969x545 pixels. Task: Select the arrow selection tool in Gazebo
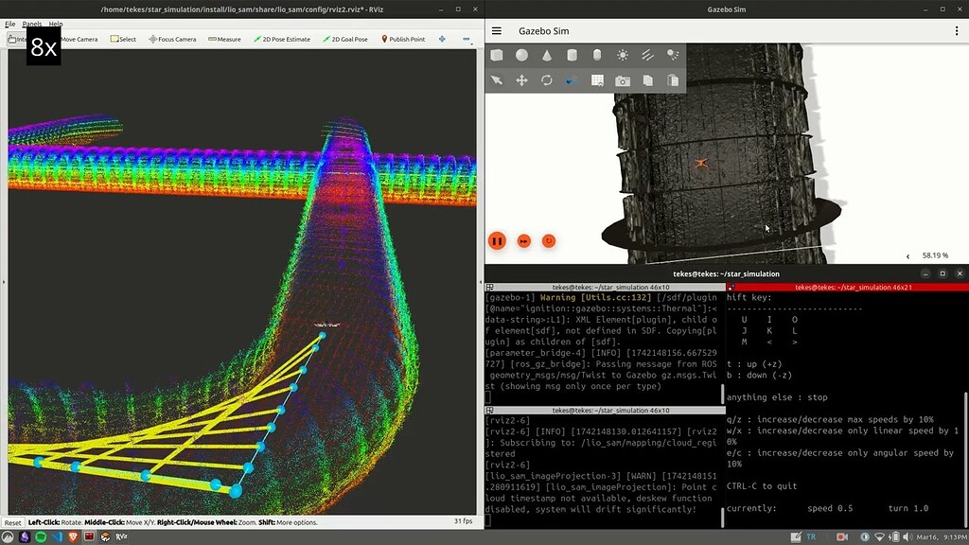point(497,79)
